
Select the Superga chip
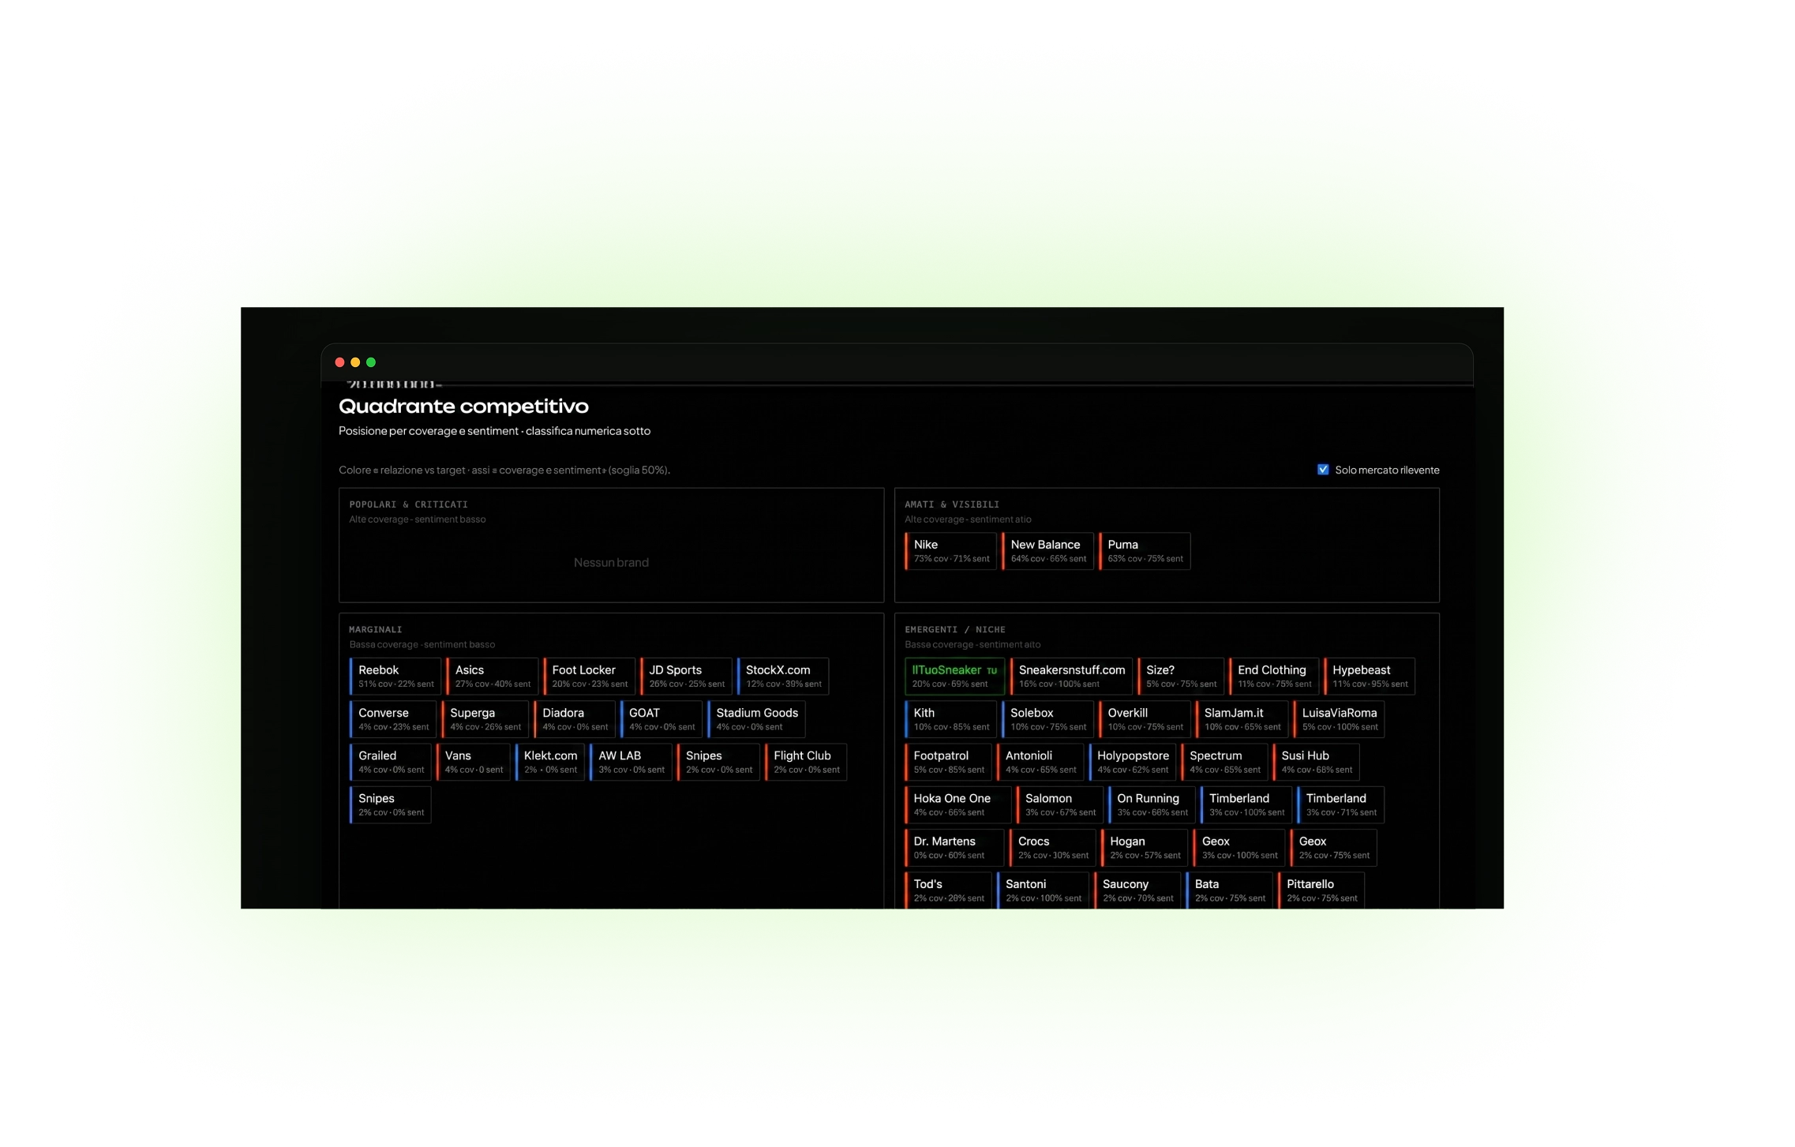coord(485,719)
